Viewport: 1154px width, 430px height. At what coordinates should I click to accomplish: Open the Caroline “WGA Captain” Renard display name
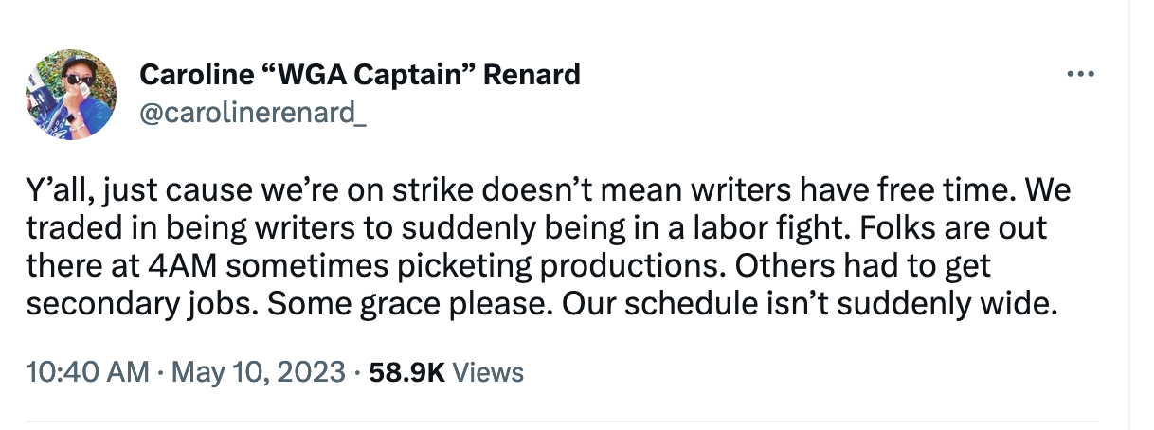coord(360,74)
